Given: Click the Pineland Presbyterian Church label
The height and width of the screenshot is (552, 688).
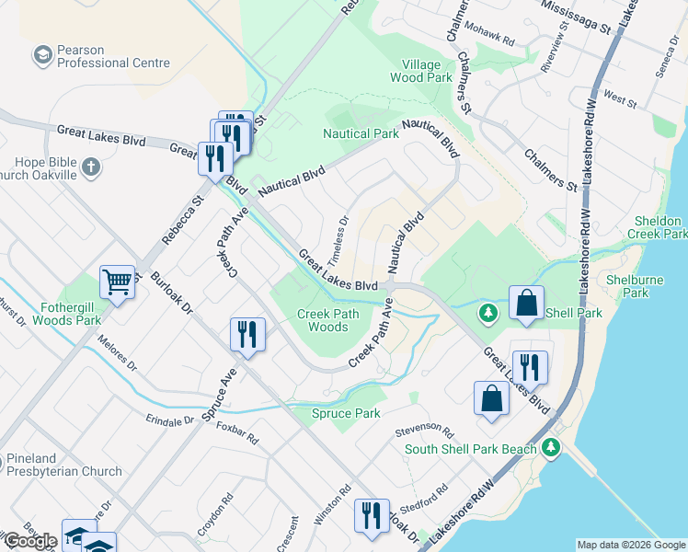Looking at the screenshot, I should 64,465.
